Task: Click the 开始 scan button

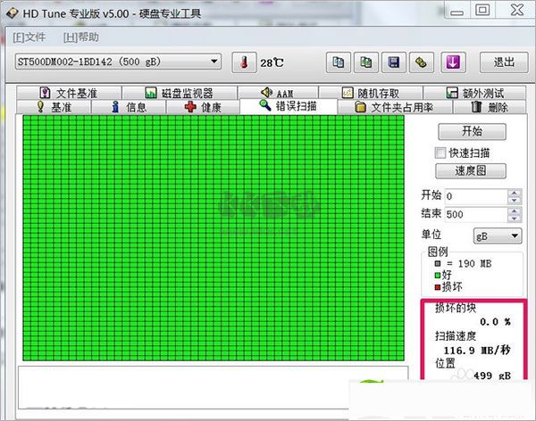Action: click(x=472, y=131)
